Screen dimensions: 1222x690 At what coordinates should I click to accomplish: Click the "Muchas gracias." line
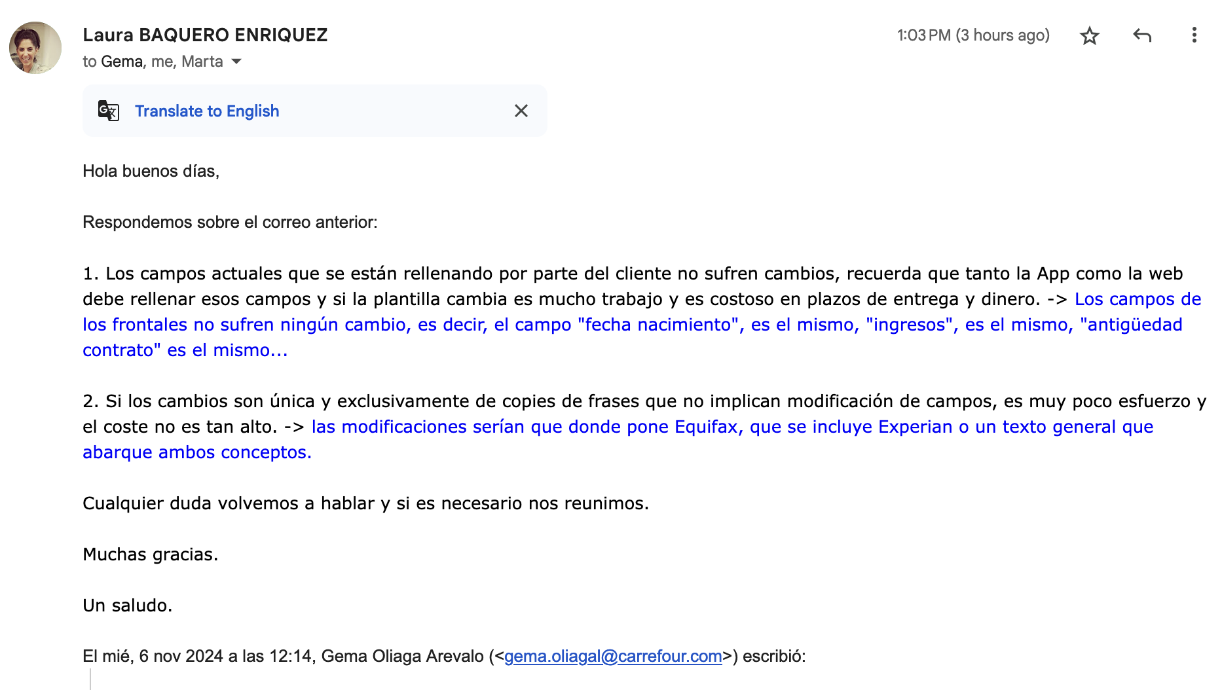click(x=150, y=554)
